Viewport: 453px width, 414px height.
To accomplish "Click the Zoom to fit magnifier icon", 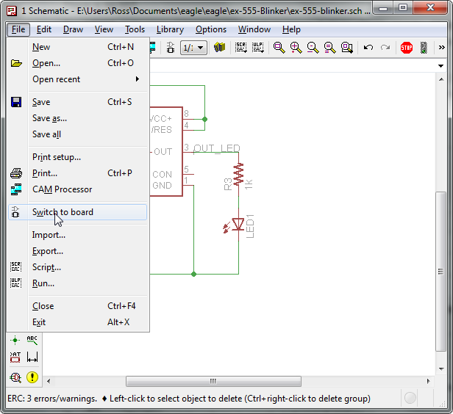I will click(279, 48).
